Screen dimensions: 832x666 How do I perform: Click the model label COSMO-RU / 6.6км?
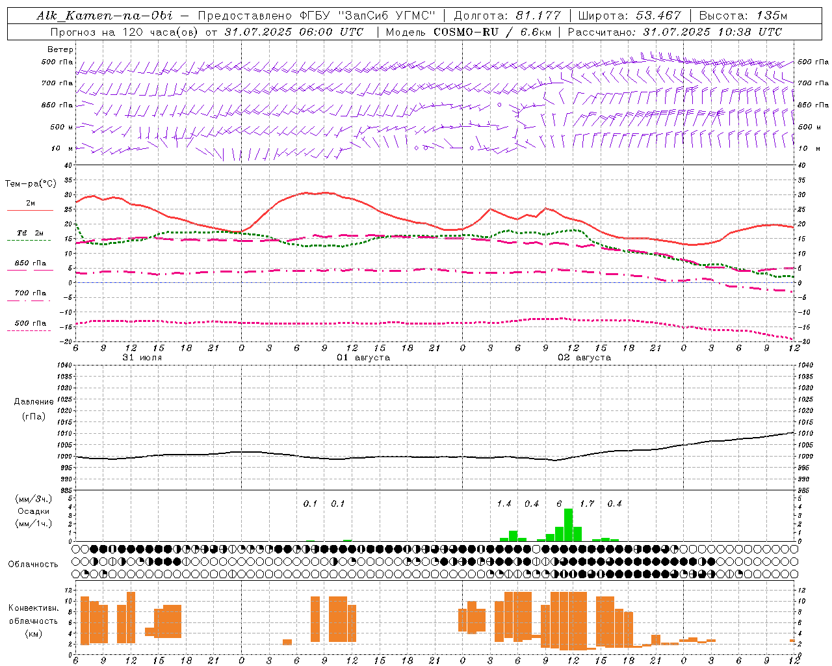pos(493,32)
